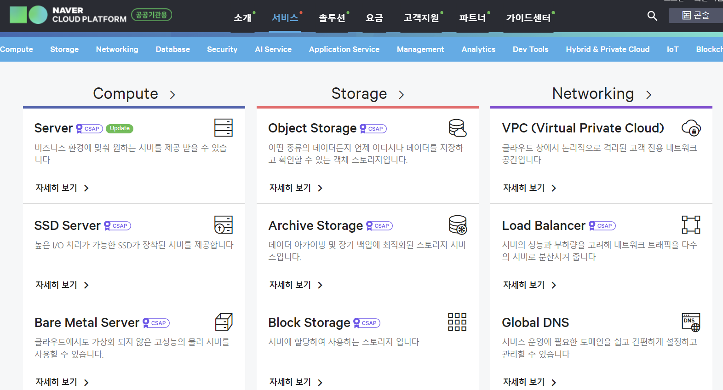Select the Compute category tab
Viewport: 723px width, 390px height.
pyautogui.click(x=17, y=49)
